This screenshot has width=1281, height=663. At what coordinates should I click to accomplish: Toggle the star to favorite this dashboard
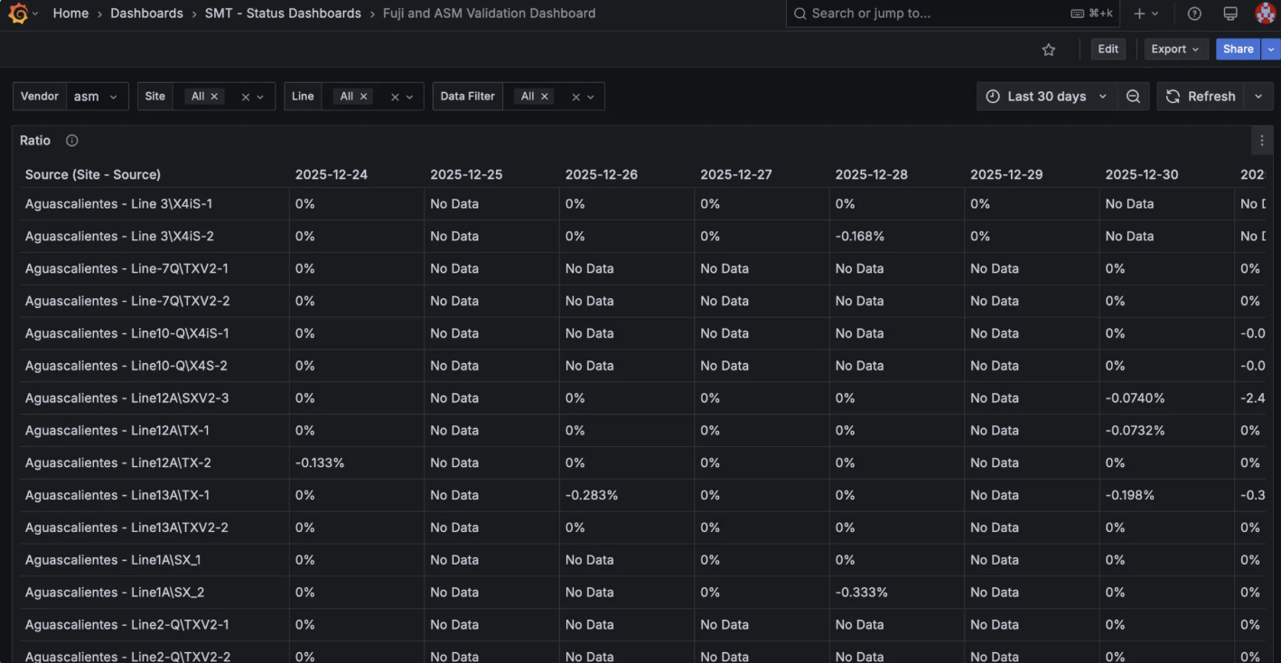[1048, 49]
